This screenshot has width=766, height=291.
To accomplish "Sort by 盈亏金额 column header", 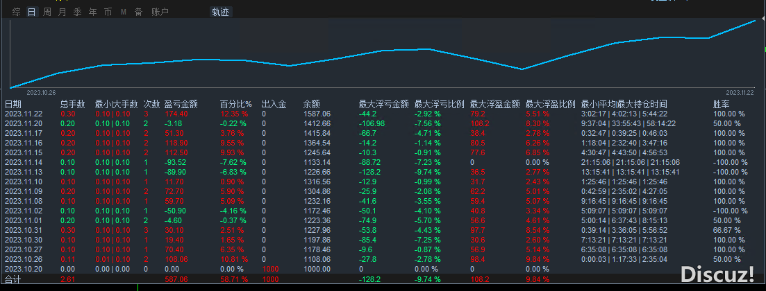I will [180, 104].
